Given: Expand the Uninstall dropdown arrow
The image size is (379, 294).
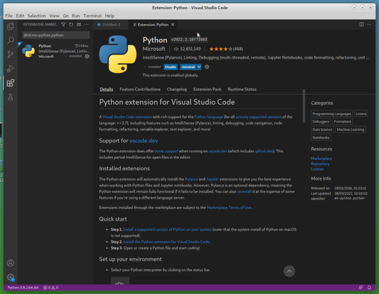Looking at the screenshot, I should (x=199, y=67).
